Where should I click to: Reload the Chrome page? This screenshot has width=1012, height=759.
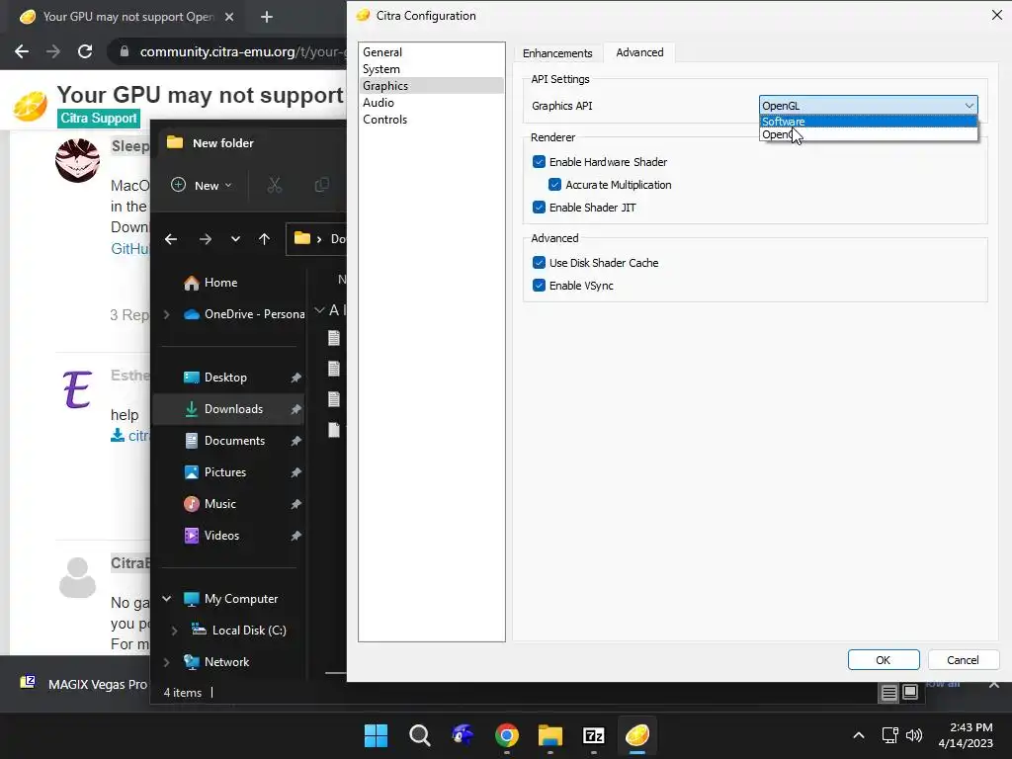[85, 51]
